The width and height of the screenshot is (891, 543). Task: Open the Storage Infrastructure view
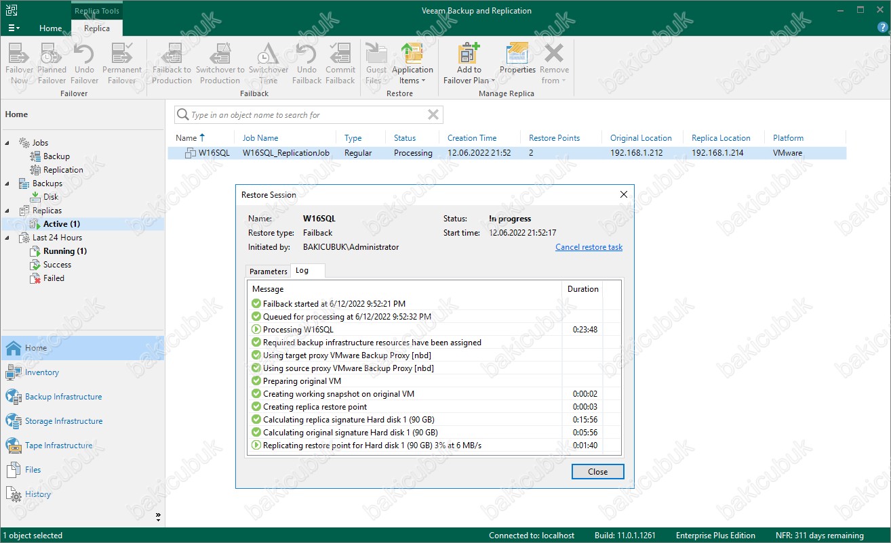click(x=82, y=421)
